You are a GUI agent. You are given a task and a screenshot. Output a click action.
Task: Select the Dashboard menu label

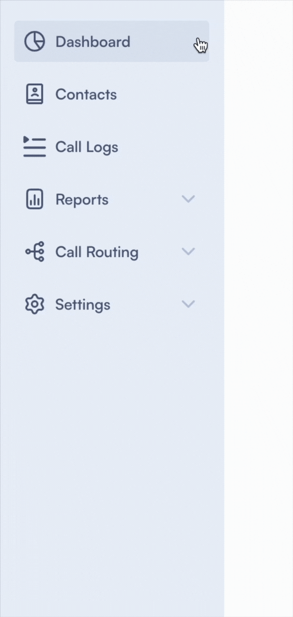[x=93, y=42]
